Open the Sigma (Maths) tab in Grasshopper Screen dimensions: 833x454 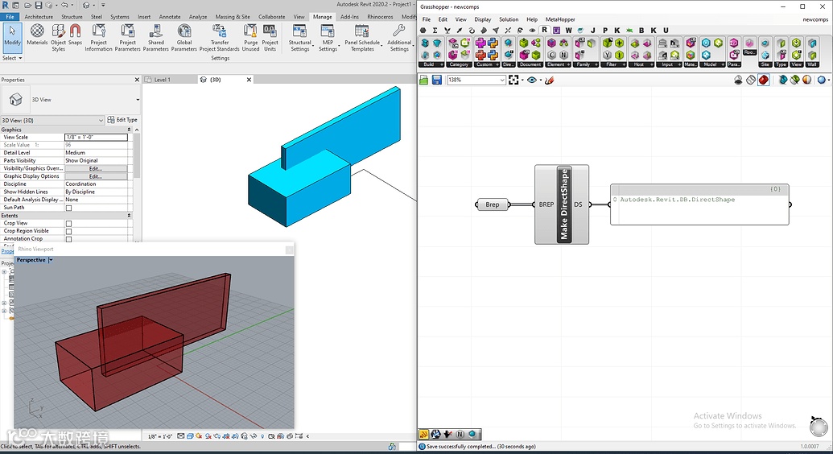point(435,31)
